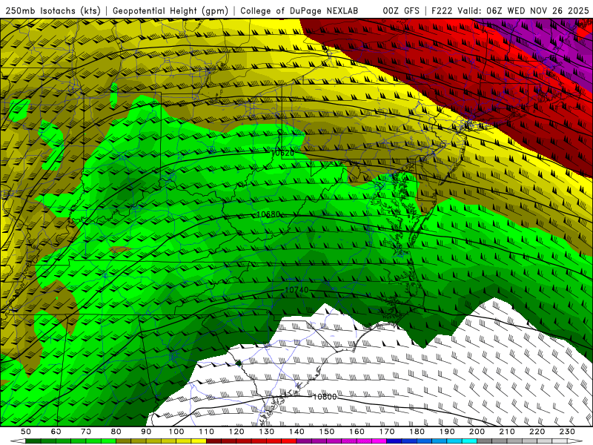Click the 70 knot legend tick label

86,432
